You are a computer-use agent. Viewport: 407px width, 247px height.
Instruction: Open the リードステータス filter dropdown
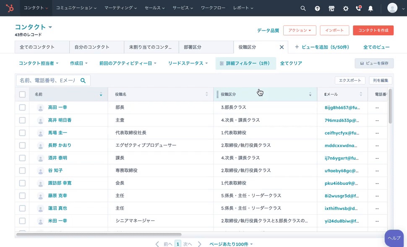(188, 63)
